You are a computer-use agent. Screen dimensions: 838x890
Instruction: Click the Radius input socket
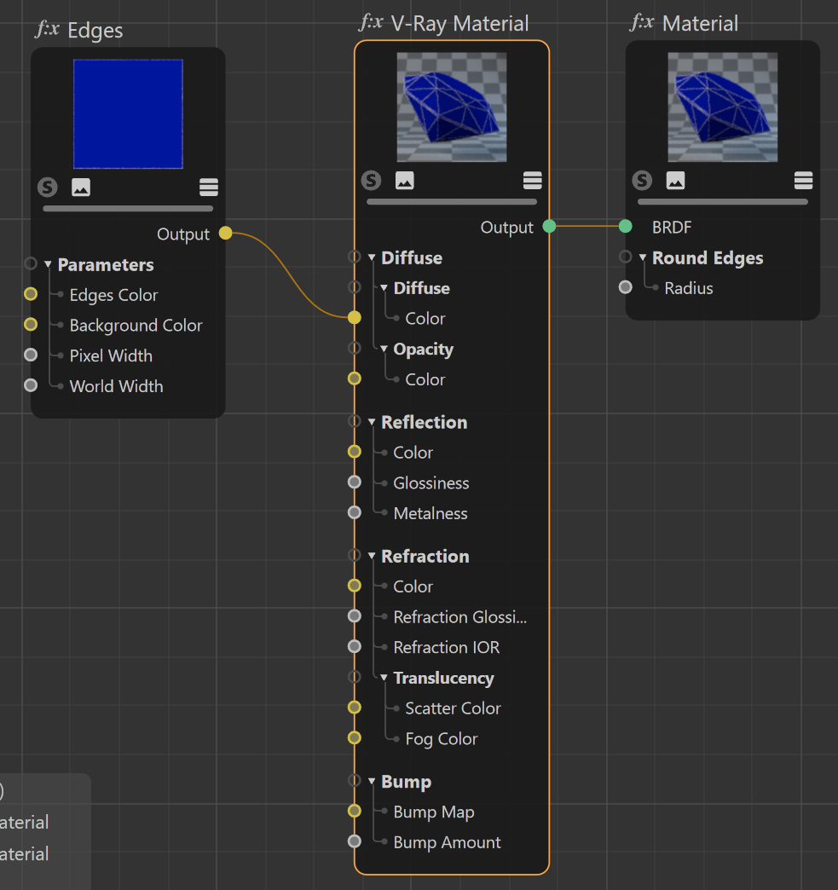(x=625, y=287)
